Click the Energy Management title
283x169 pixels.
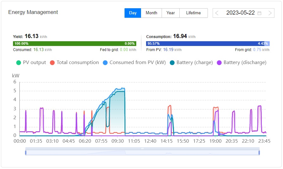(33, 12)
